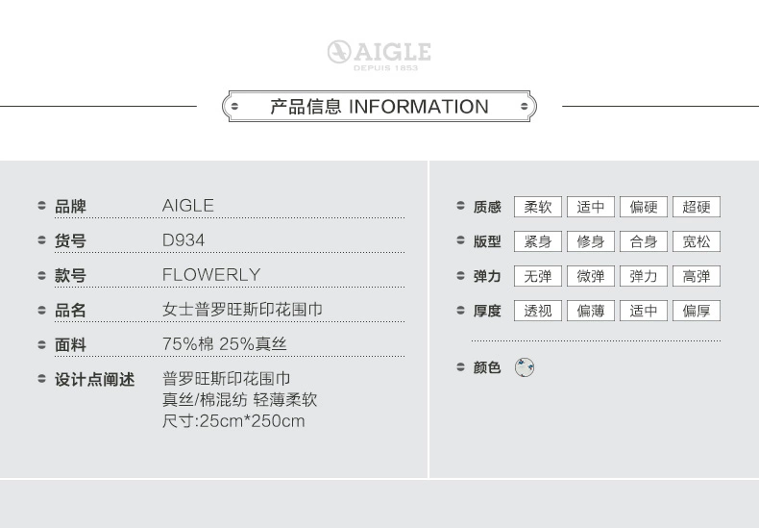Choose the 超硬 texture option

coord(697,207)
